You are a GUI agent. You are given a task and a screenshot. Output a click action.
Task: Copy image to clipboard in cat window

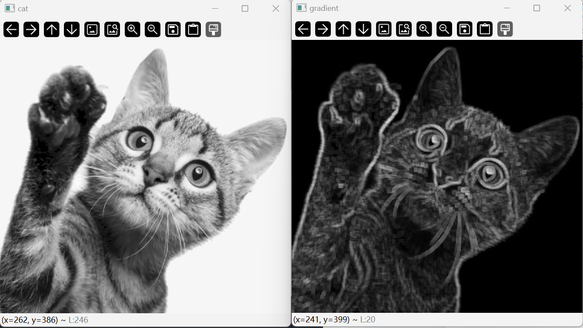(x=193, y=30)
